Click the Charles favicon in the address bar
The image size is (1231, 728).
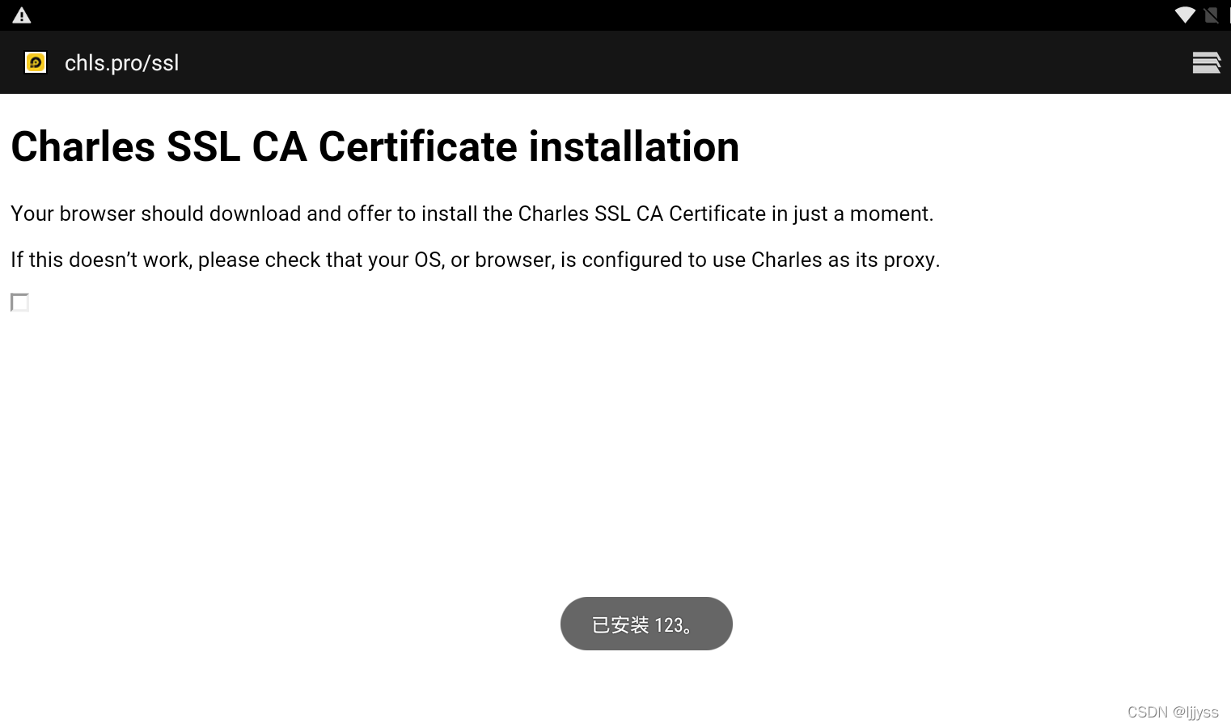pyautogui.click(x=36, y=62)
